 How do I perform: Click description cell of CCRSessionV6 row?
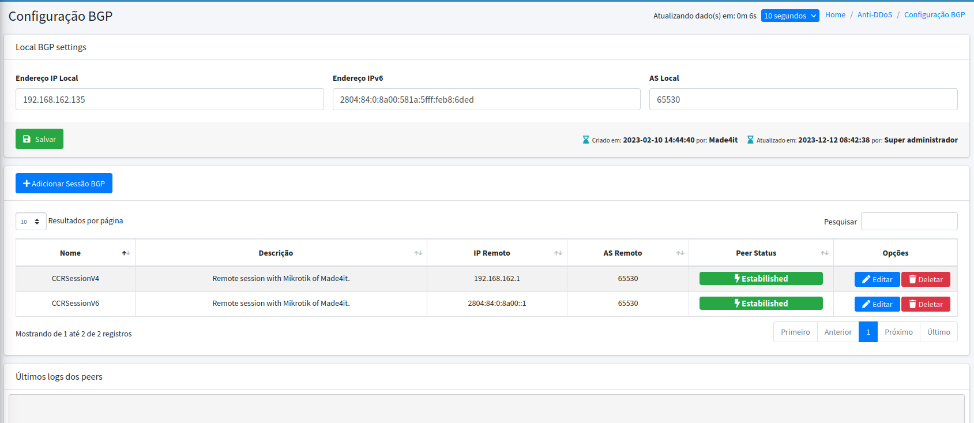click(x=281, y=304)
